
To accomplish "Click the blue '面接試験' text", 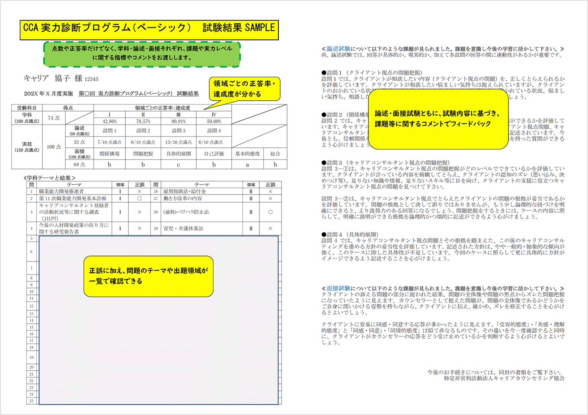I will tap(338, 288).
